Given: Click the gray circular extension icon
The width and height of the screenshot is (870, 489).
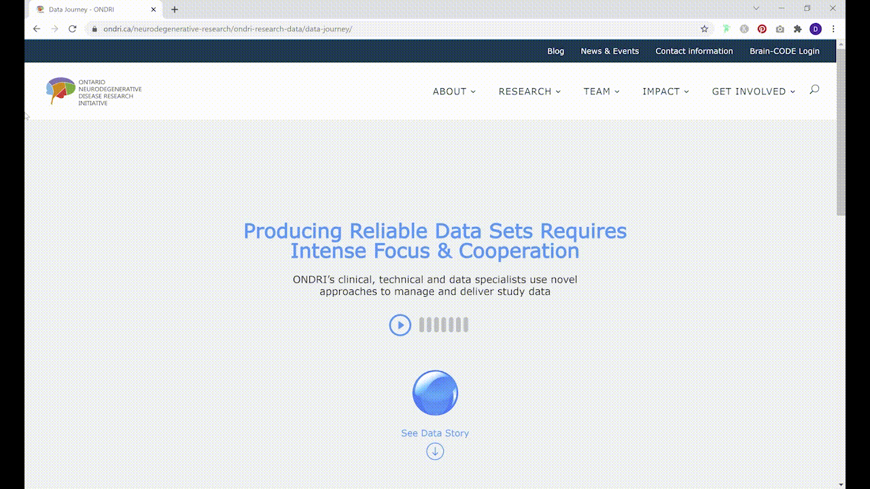Looking at the screenshot, I should click(x=744, y=29).
